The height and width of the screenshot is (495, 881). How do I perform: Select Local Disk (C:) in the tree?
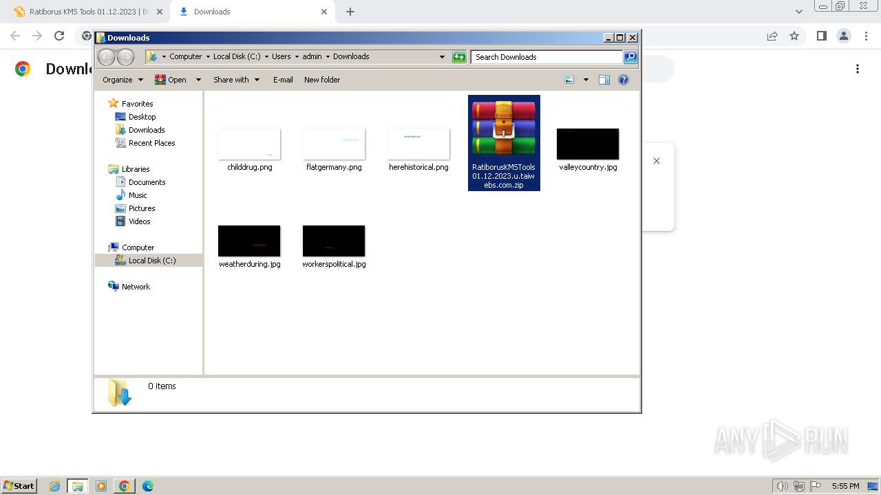click(151, 261)
